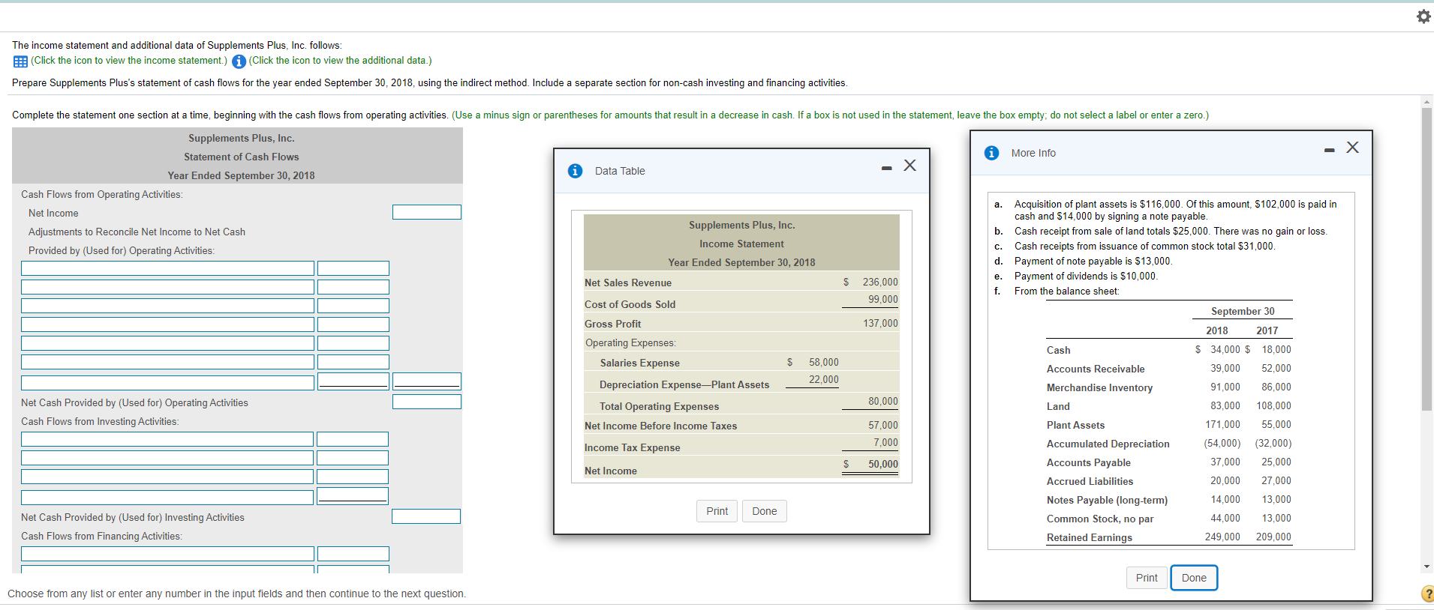The image size is (1434, 610).
Task: Select the second investing activity label box
Action: (167, 458)
